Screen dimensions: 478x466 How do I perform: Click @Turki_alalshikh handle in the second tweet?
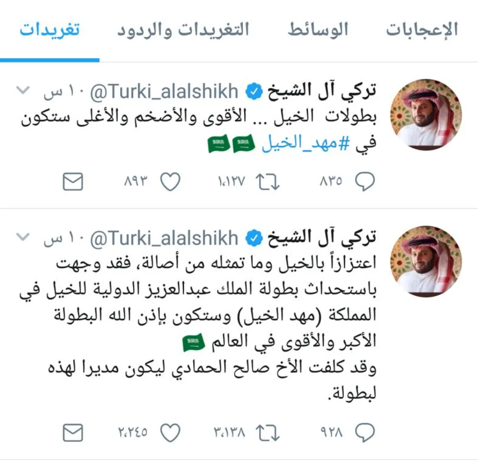point(164,238)
